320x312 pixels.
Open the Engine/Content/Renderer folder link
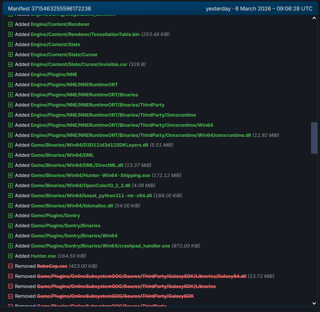pyautogui.click(x=60, y=24)
